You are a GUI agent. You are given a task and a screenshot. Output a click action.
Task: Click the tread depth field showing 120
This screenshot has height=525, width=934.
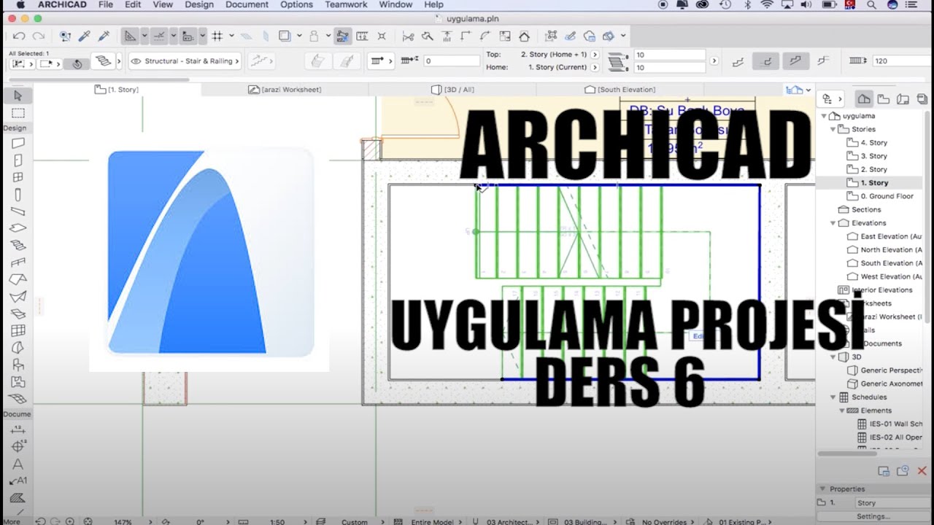pos(901,61)
